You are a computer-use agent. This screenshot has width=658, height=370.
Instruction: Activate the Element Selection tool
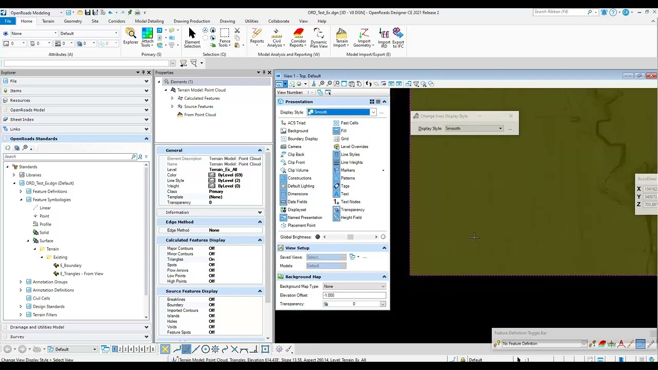pyautogui.click(x=192, y=38)
